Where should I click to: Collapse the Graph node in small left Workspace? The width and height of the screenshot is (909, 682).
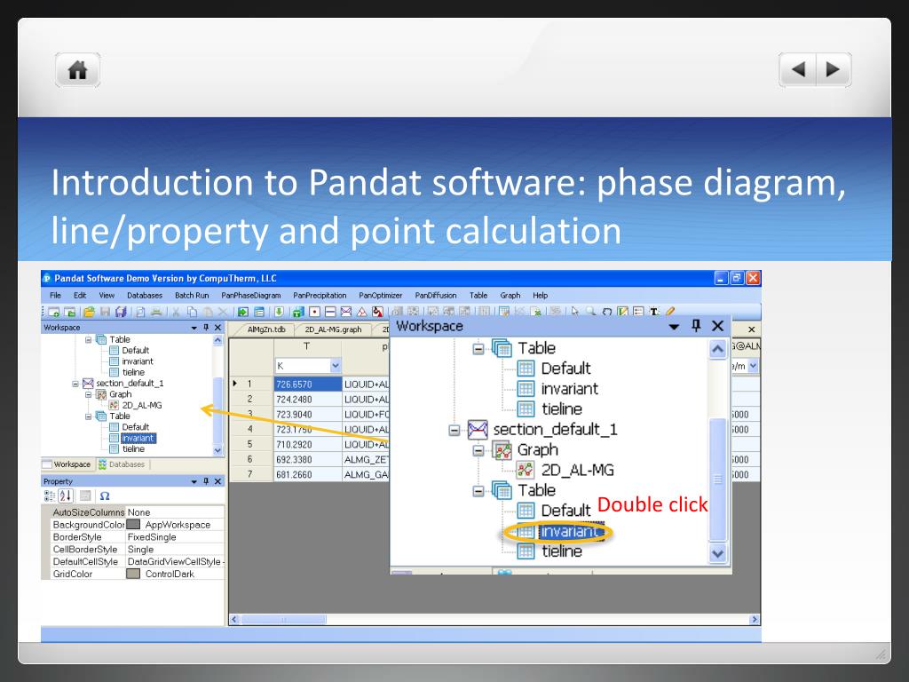coord(89,394)
